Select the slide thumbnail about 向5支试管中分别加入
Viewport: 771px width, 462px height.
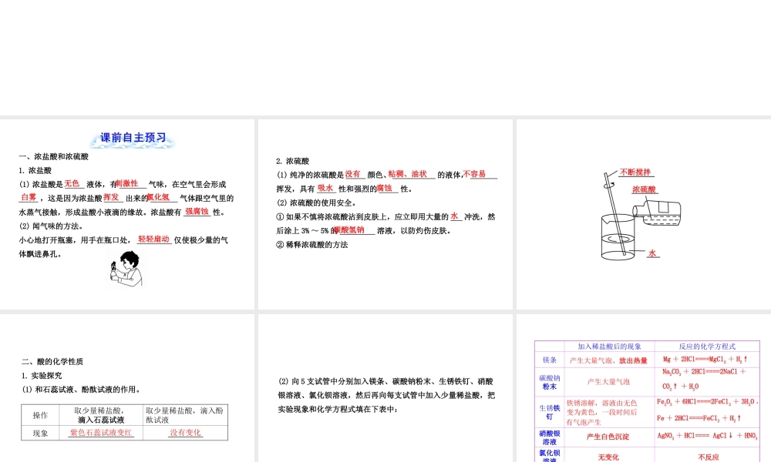pos(385,388)
